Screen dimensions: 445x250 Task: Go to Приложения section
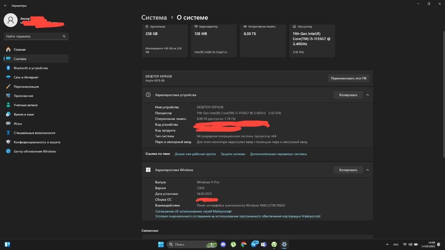[x=36, y=96]
